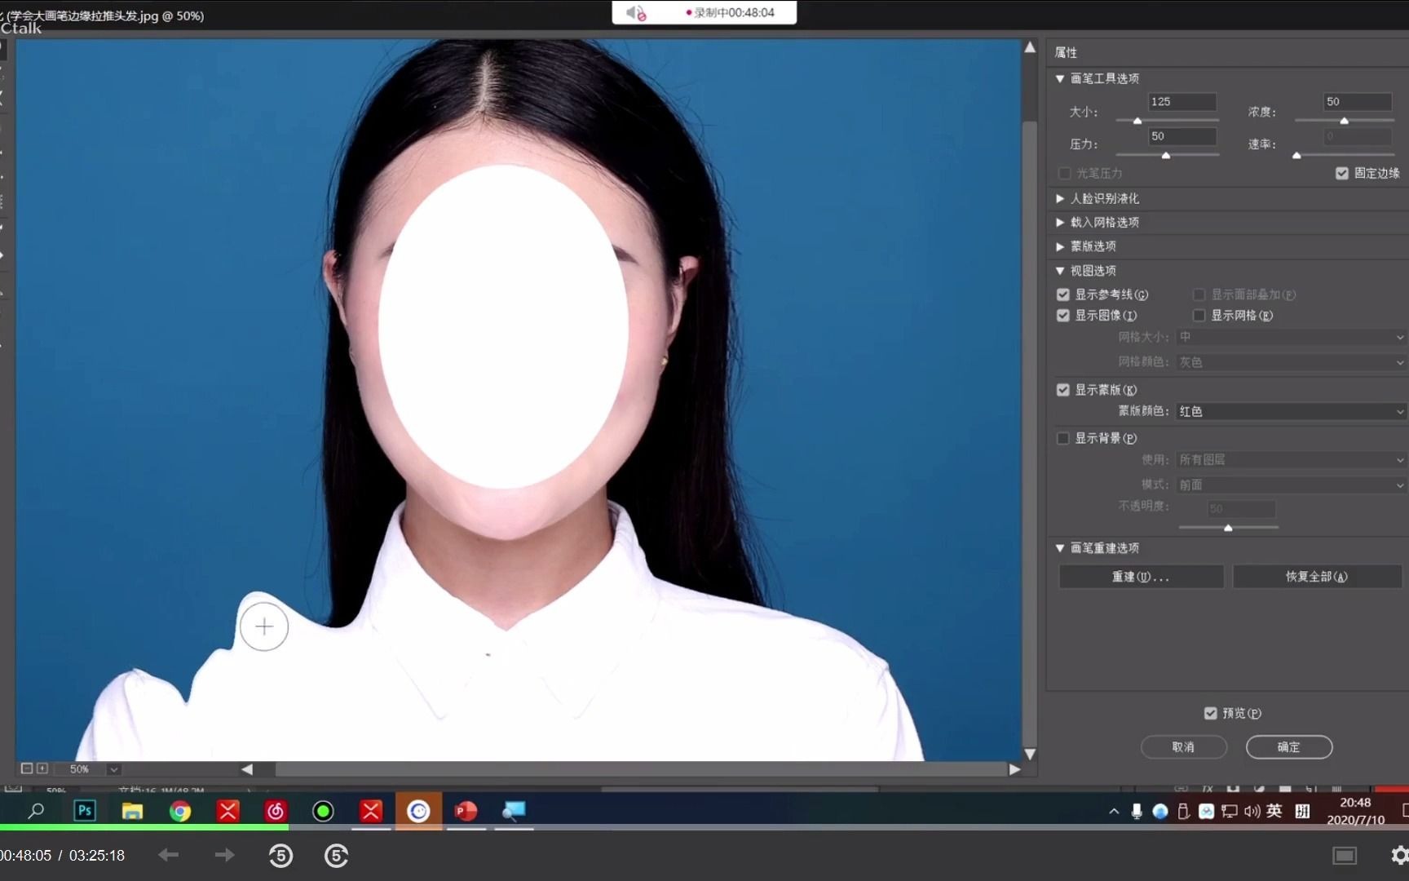Confirm Liquify with the 确定 button
This screenshot has width=1409, height=881.
pyautogui.click(x=1289, y=746)
